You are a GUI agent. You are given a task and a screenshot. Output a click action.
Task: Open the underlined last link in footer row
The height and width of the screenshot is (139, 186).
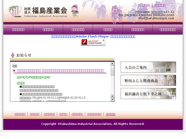point(111,114)
